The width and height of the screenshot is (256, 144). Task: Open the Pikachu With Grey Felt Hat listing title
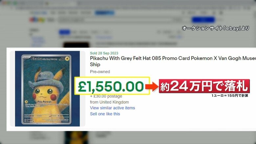[x=173, y=61]
